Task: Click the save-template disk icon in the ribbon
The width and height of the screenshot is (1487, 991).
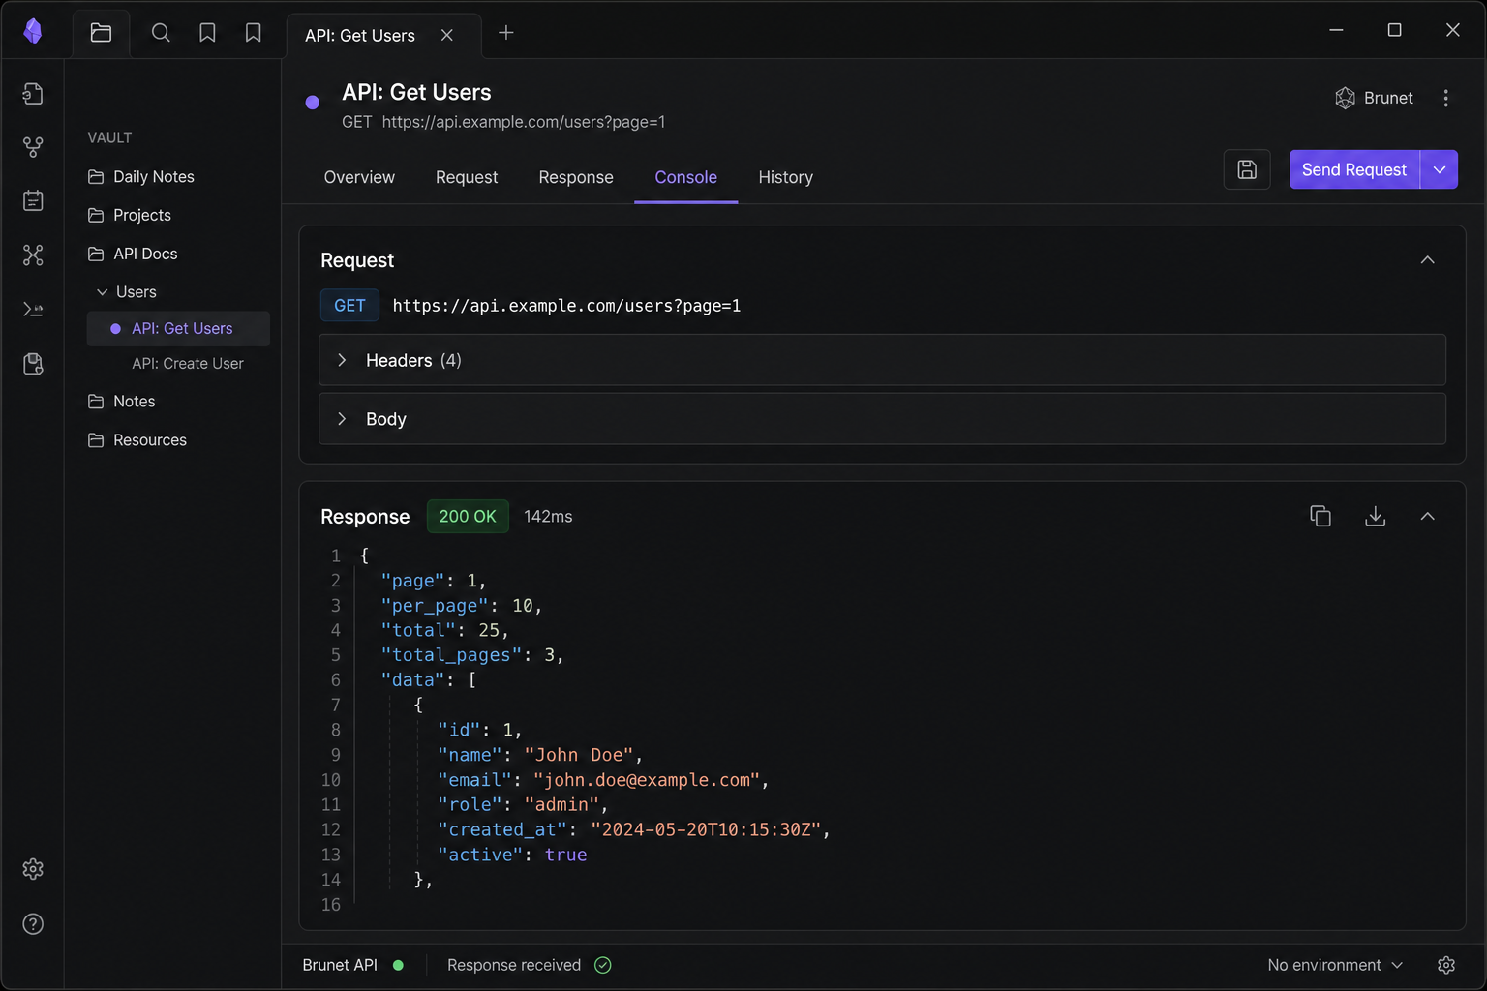Action: point(33,364)
